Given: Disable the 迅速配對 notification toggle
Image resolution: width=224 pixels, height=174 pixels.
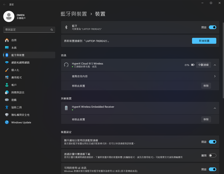Looking at the screenshot, I should pos(212,142).
